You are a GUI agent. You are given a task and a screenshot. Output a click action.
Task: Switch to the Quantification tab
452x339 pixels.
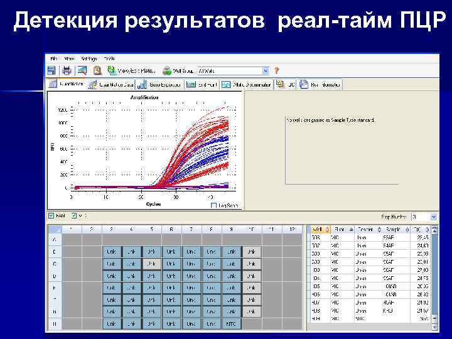coord(67,84)
